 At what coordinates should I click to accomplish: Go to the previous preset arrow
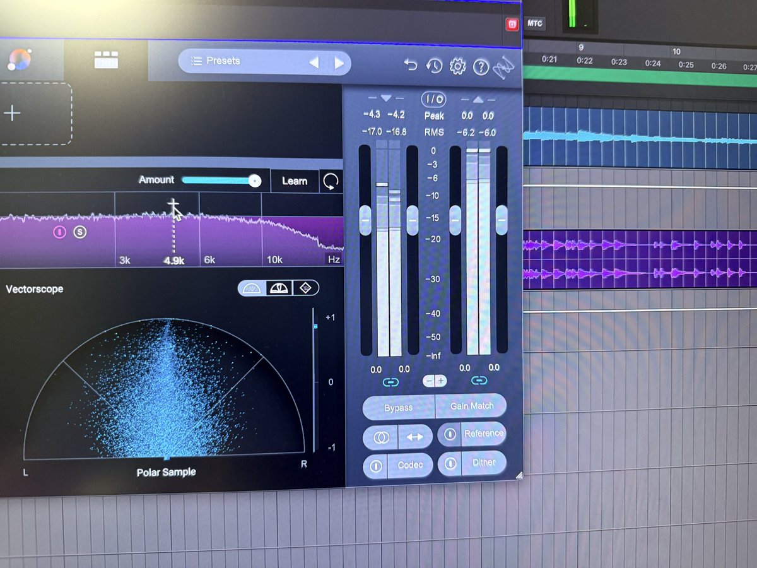(x=314, y=62)
